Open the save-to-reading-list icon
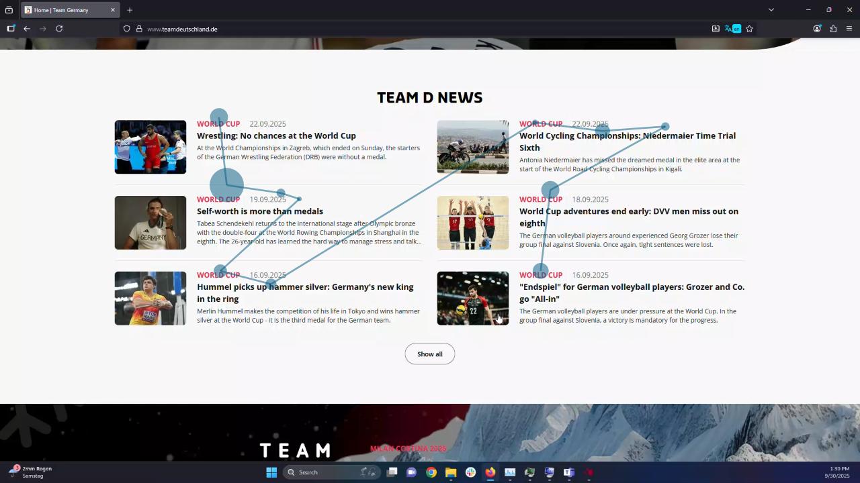The image size is (860, 483). click(x=716, y=28)
